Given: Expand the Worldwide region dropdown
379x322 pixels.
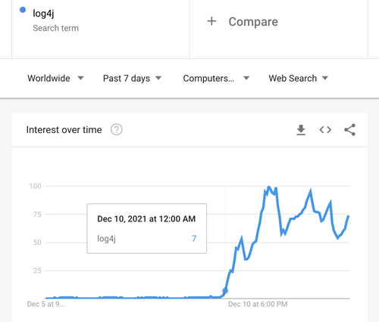Looking at the screenshot, I should click(55, 79).
